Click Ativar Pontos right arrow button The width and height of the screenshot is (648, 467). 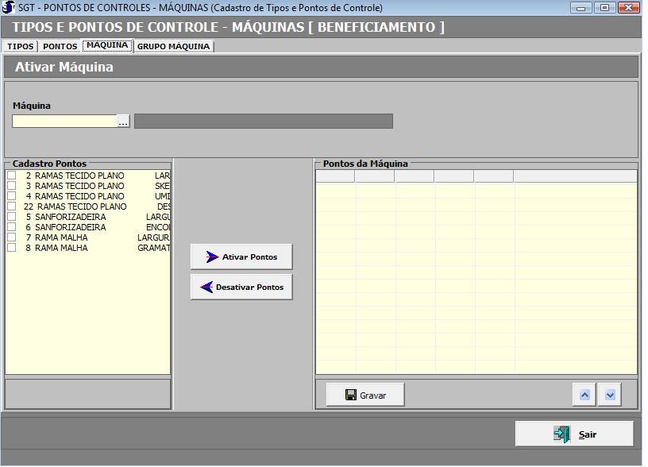click(x=241, y=257)
